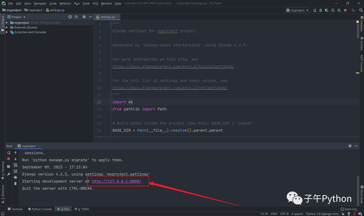Toggle the file read-only lock icon
The height and width of the screenshot is (216, 364).
coord(343,214)
